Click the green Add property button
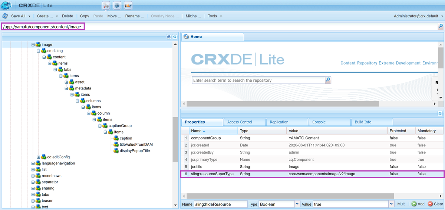 point(418,204)
